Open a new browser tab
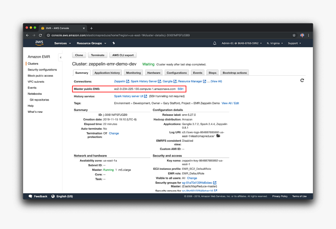This screenshot has width=336, height=229. [91, 28]
